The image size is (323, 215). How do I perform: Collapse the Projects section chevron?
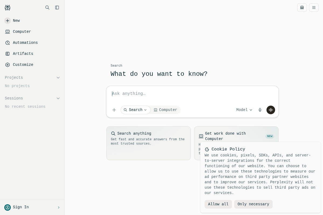point(58,78)
